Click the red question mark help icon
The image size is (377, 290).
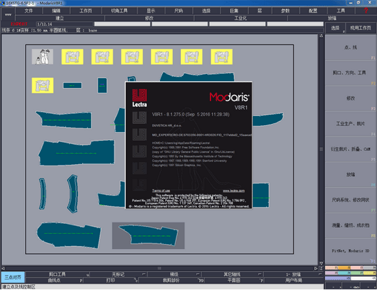366,11
